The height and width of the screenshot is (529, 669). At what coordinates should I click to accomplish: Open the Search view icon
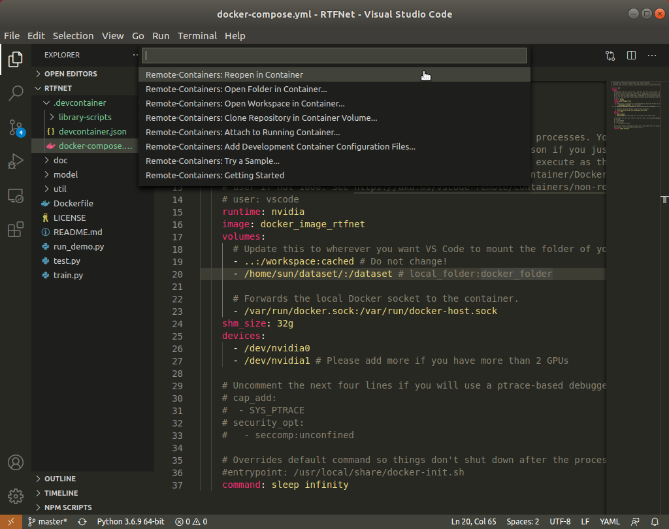click(x=16, y=93)
